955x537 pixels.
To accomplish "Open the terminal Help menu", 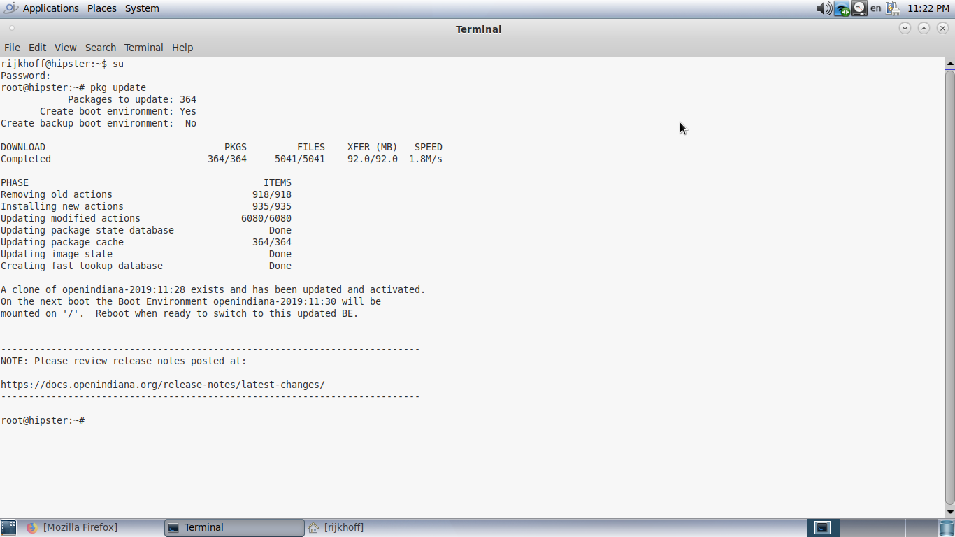I will pyautogui.click(x=182, y=48).
